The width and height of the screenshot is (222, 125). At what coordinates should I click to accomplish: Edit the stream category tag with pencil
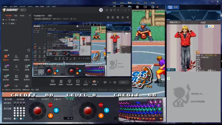50,19
